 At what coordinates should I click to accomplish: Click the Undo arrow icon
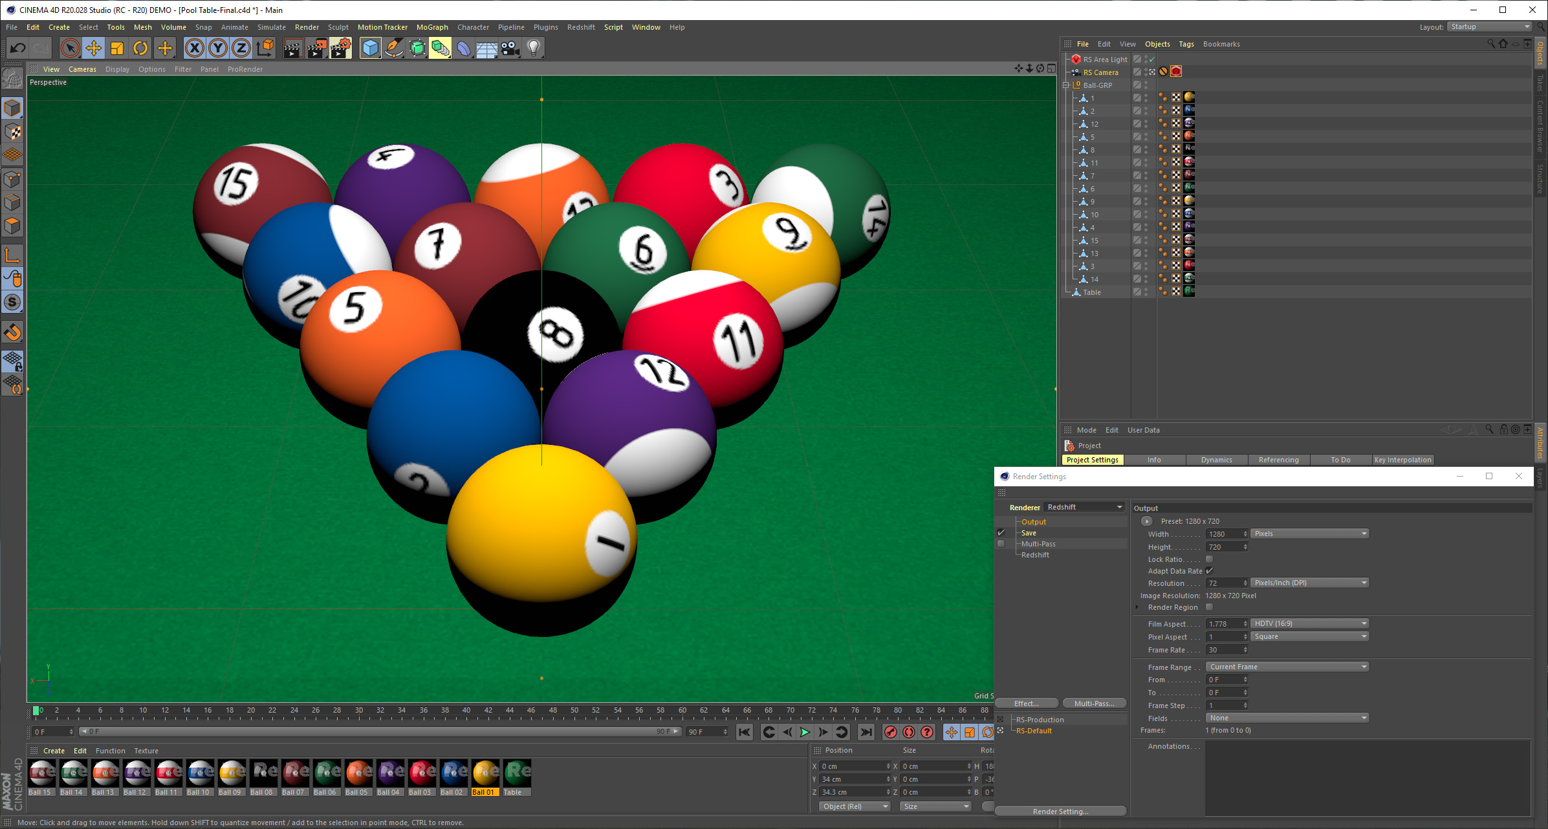[x=17, y=48]
